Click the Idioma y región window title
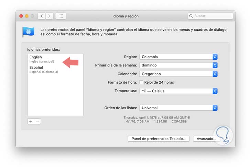 click(125, 16)
